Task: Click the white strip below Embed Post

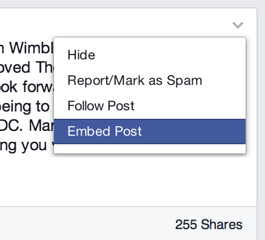Action: coord(150,148)
